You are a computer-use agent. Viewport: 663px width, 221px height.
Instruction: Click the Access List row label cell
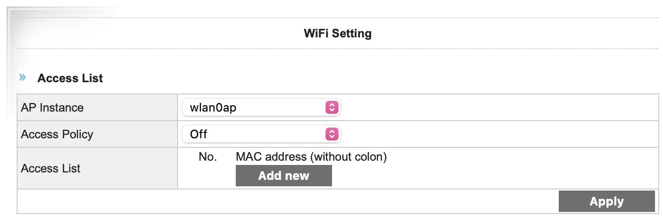point(51,168)
